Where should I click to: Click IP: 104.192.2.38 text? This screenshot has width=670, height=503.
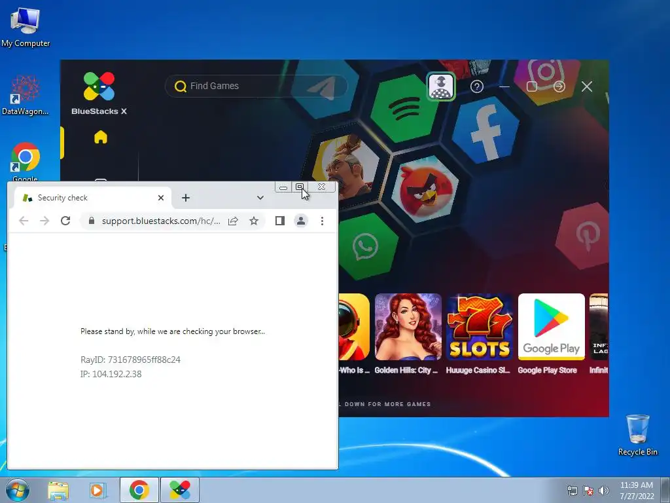click(111, 374)
